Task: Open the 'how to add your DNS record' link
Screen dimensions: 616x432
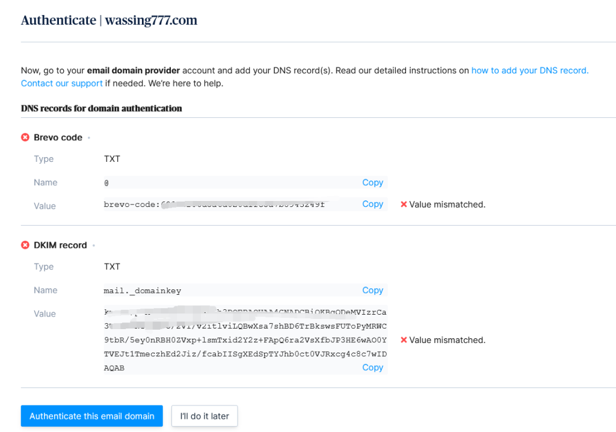Action: (529, 70)
